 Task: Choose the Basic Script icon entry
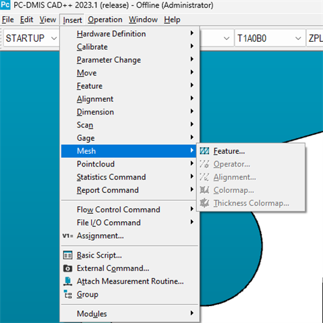[67, 256]
